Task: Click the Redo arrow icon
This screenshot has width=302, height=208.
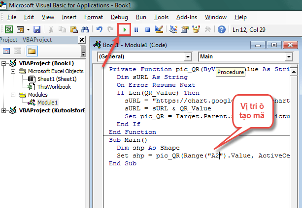Action: (x=110, y=29)
